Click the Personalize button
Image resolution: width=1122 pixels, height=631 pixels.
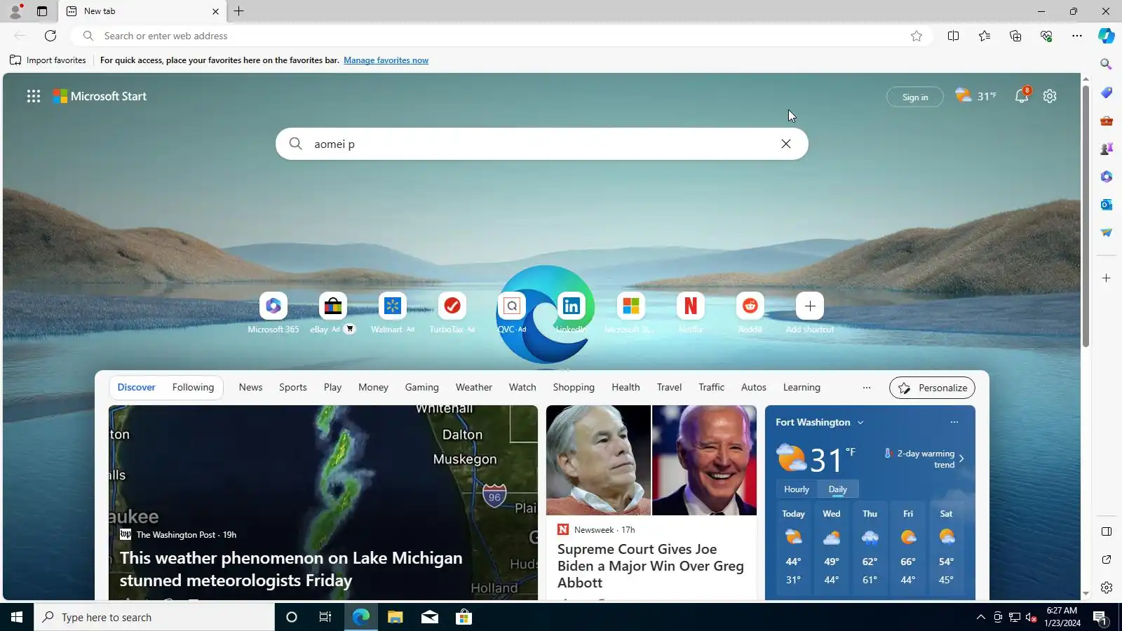(933, 388)
